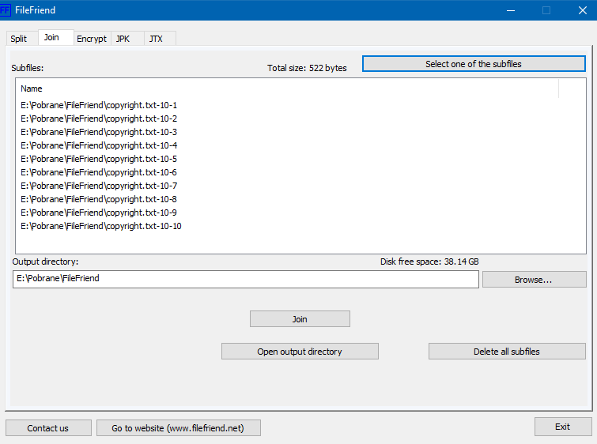Click Select one of the subfiles button
Screen dimensions: 597x444
point(474,64)
